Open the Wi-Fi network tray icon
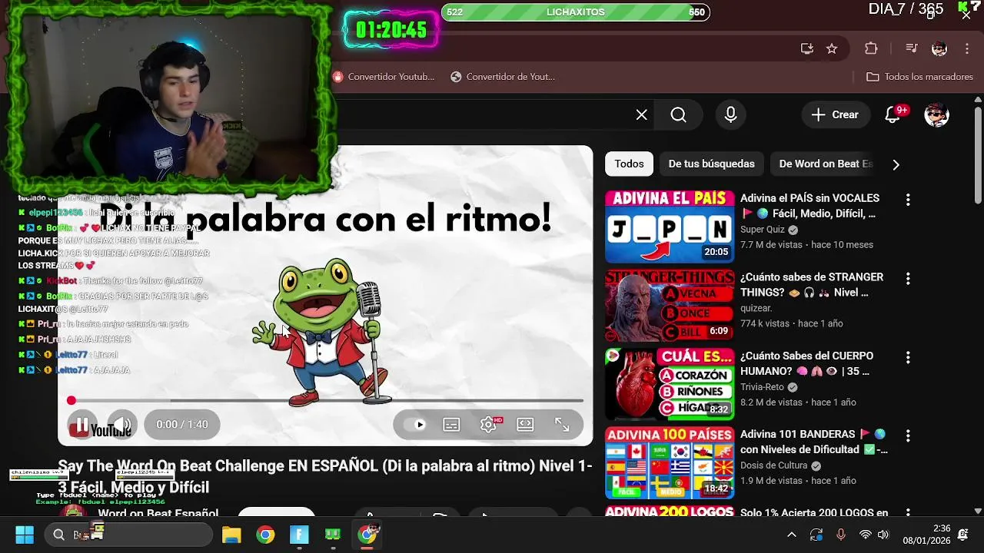The height and width of the screenshot is (553, 984). pyautogui.click(x=866, y=535)
